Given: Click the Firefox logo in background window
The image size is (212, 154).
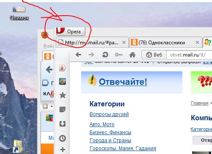Looking at the screenshot, I should 45,35.
